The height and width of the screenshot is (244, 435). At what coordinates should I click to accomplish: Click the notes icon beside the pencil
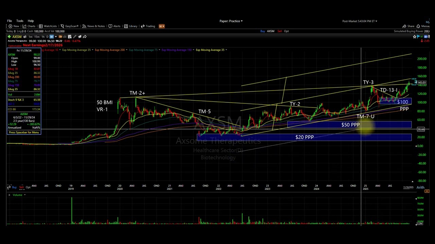point(80,37)
